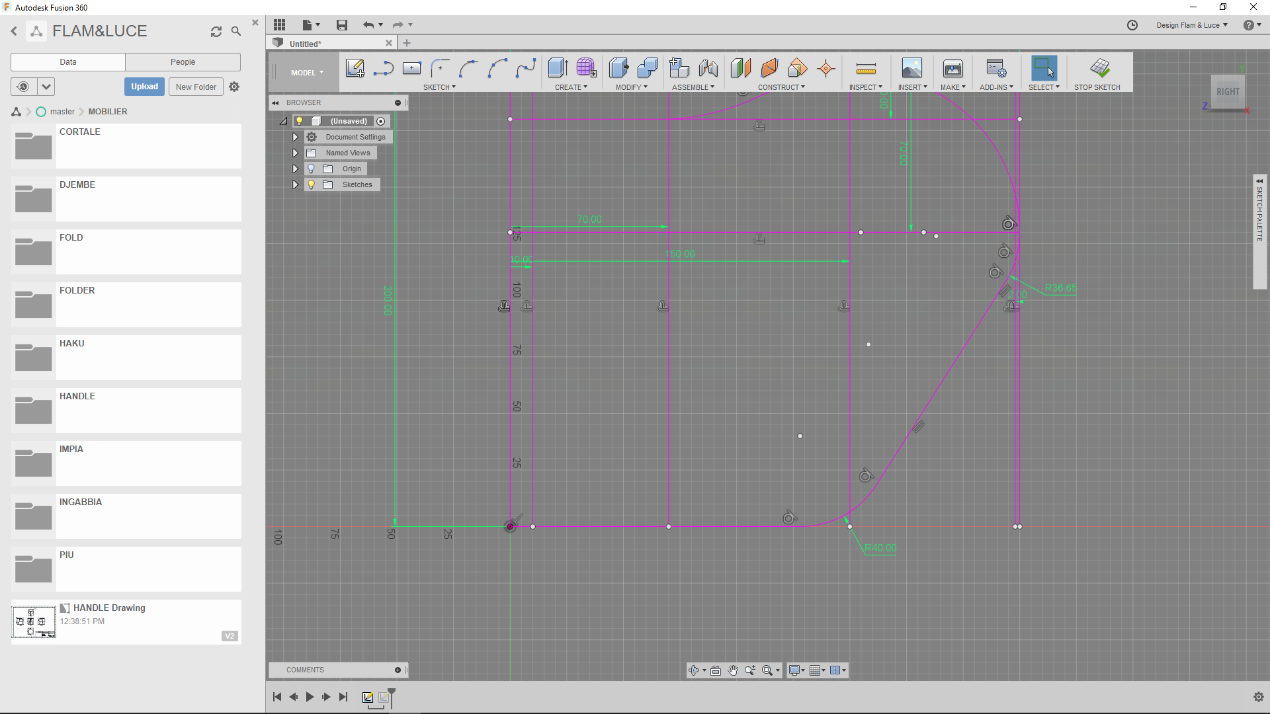Click the Stop Sketch button icon
The width and height of the screenshot is (1270, 714).
pyautogui.click(x=1100, y=67)
